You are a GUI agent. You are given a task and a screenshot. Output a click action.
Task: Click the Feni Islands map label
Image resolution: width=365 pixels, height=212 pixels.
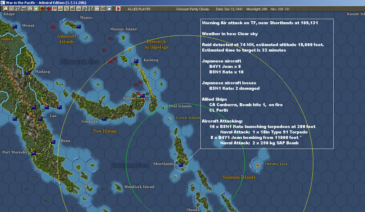180,106
